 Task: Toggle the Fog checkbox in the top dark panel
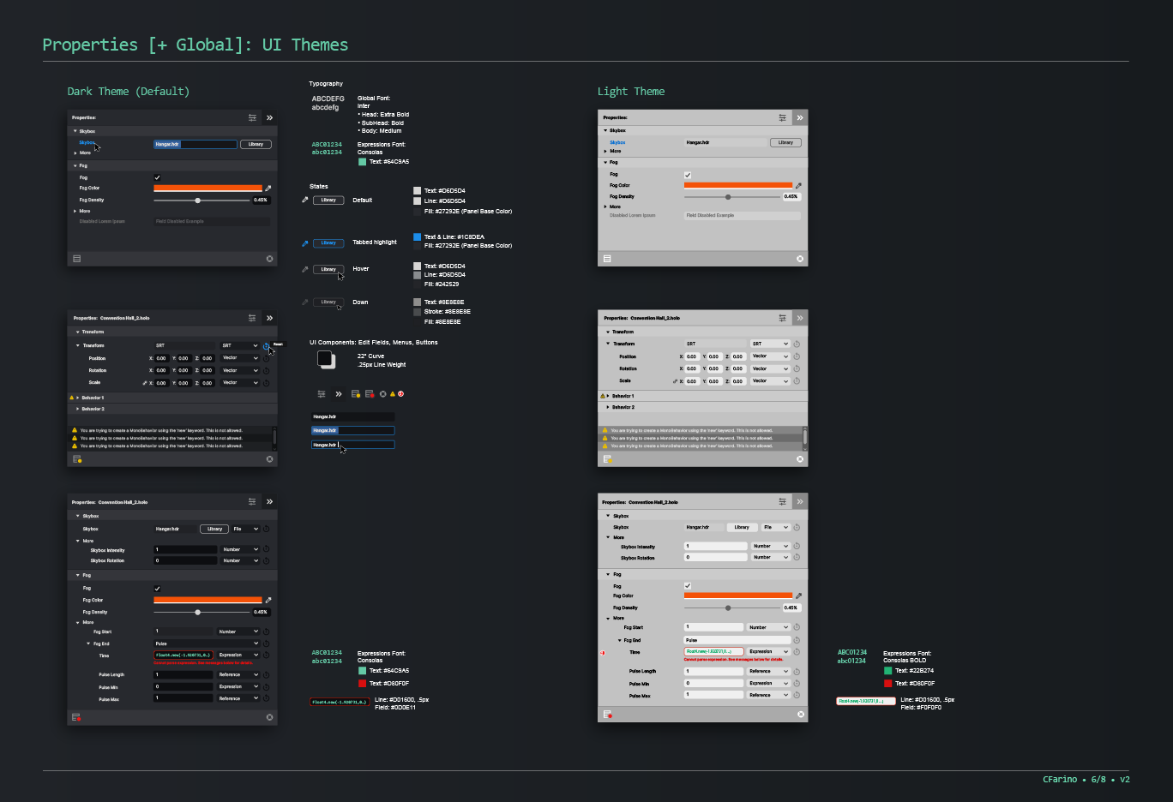pyautogui.click(x=157, y=177)
